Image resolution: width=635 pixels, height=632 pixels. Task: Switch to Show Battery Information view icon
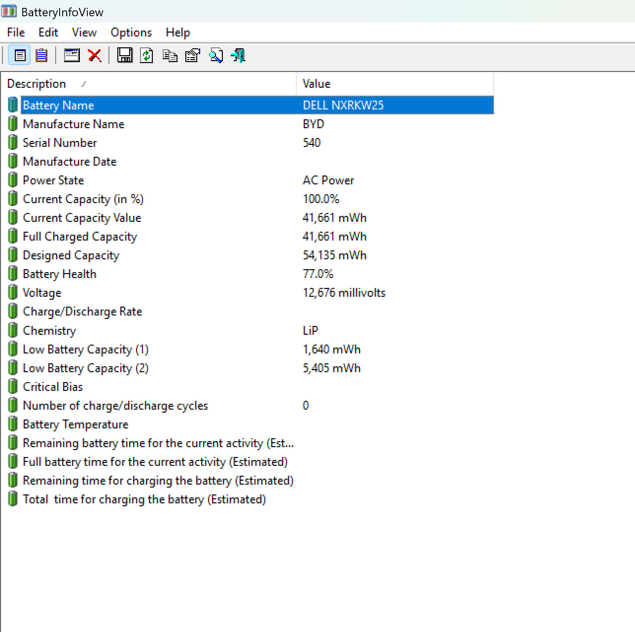click(x=20, y=55)
